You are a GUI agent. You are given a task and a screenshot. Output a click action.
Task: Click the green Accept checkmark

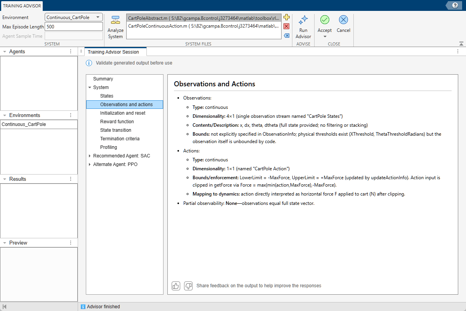click(x=325, y=20)
